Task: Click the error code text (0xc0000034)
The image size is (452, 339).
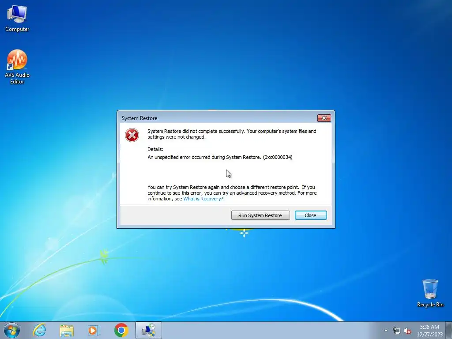Action: point(278,157)
